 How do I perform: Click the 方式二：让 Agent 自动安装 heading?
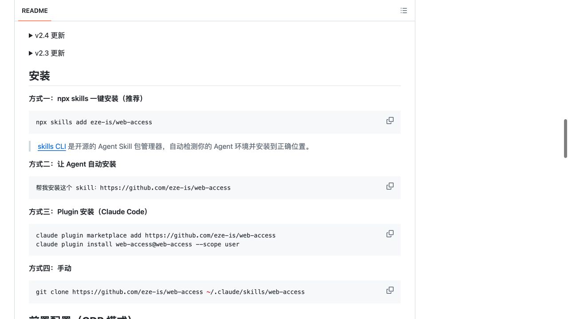[72, 164]
